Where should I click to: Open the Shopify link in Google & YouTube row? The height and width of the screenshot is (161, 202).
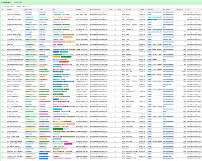195,17
